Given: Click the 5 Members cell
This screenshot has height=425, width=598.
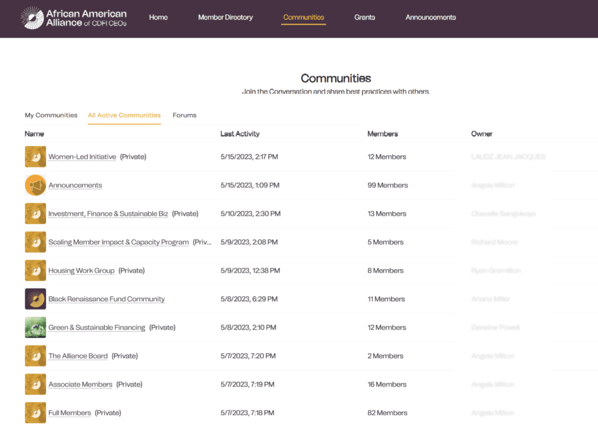Looking at the screenshot, I should [385, 242].
